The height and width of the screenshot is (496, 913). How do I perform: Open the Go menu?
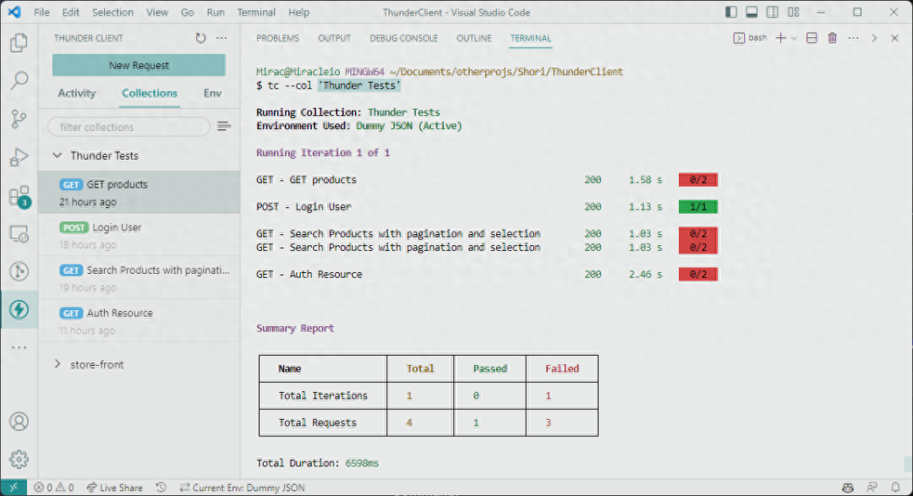(187, 12)
